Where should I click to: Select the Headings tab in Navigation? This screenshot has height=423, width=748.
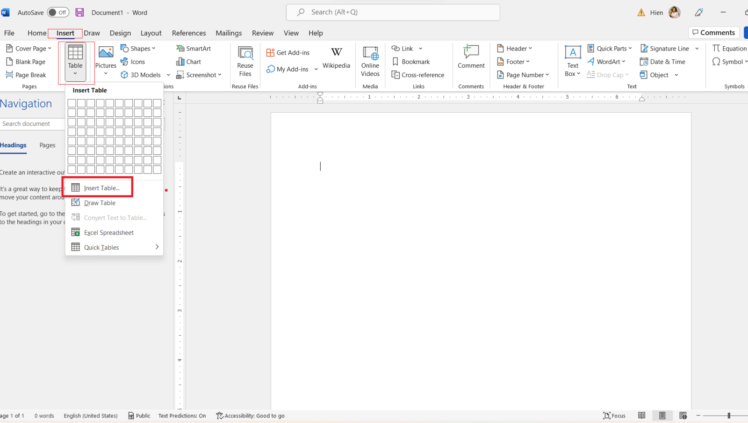[13, 145]
